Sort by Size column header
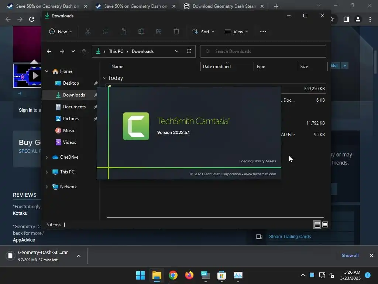The image size is (378, 284). (x=304, y=67)
